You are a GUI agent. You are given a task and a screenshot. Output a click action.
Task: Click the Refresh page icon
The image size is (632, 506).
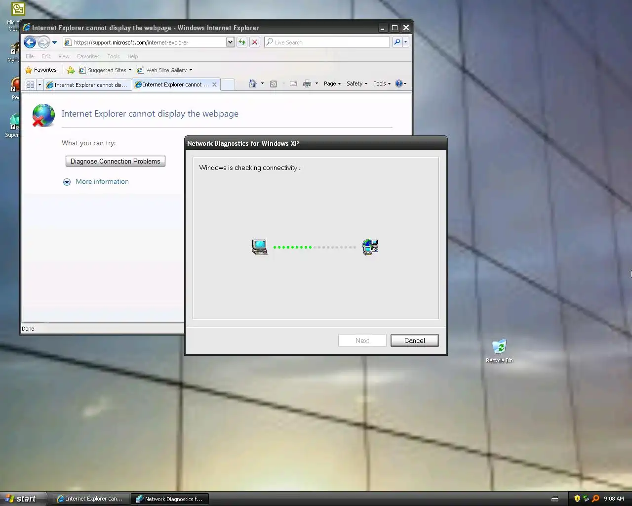[242, 42]
